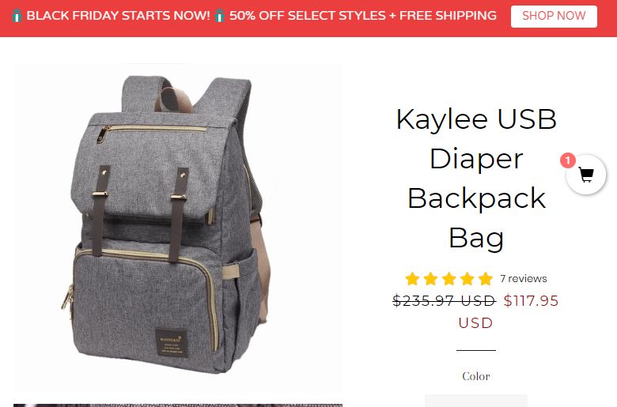This screenshot has height=407, width=617.
Task: Click the BLACK FRIDAY STARTS NOW banner text
Action: [x=118, y=16]
